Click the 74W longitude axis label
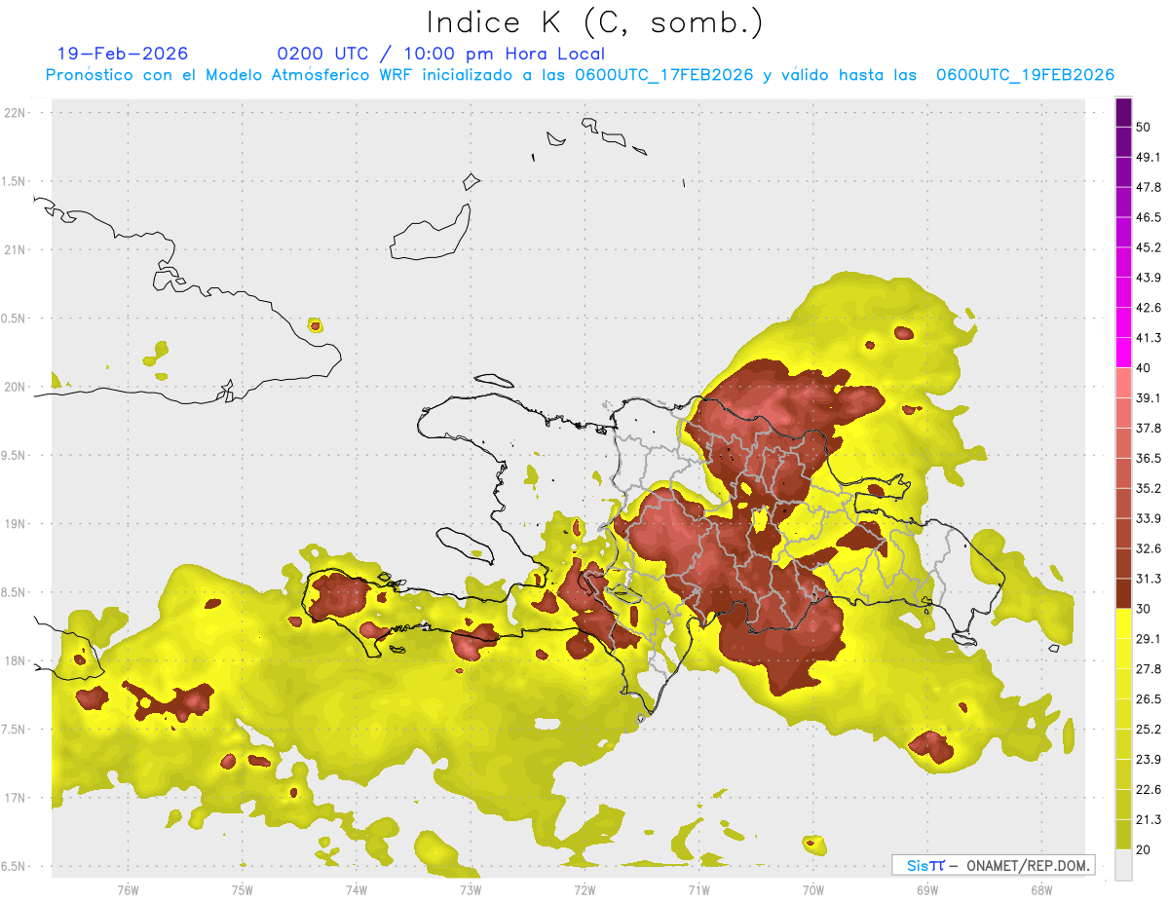The width and height of the screenshot is (1169, 903). [356, 889]
